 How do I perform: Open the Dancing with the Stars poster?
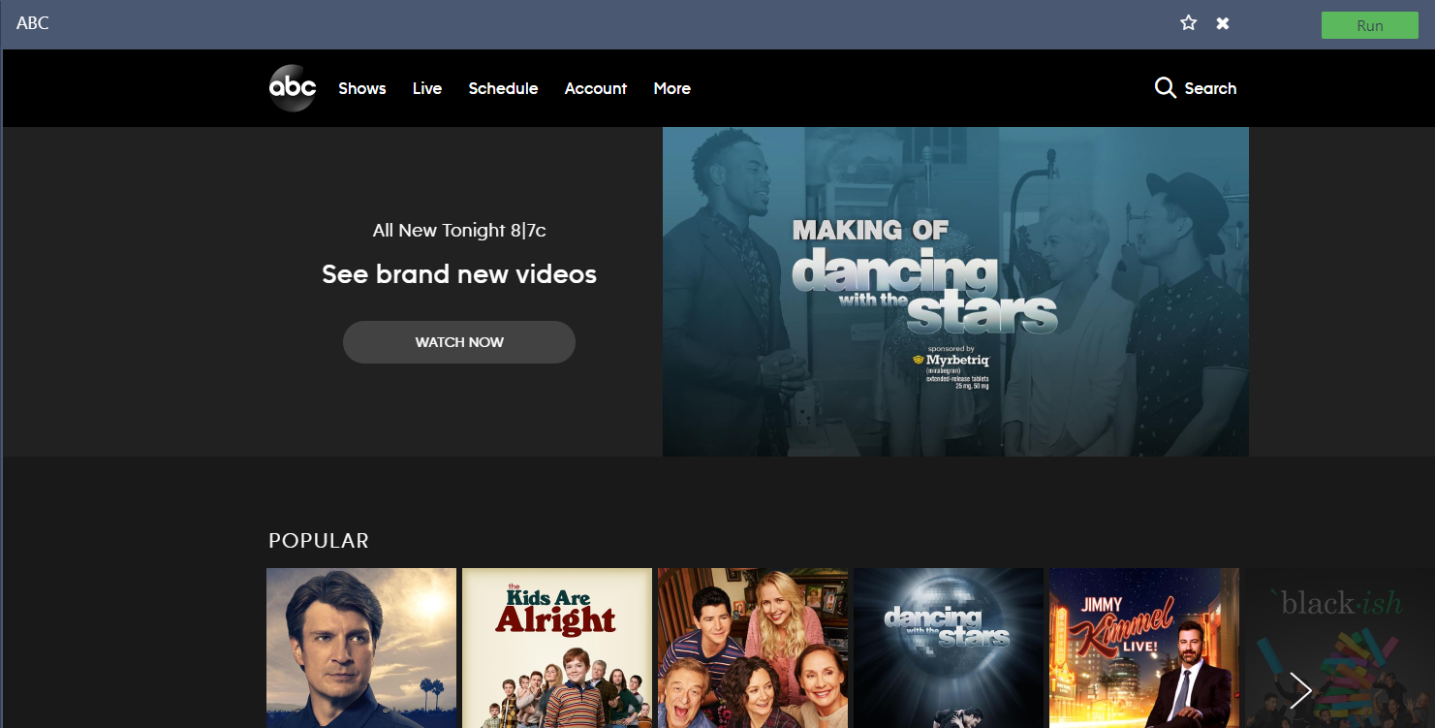tap(949, 648)
